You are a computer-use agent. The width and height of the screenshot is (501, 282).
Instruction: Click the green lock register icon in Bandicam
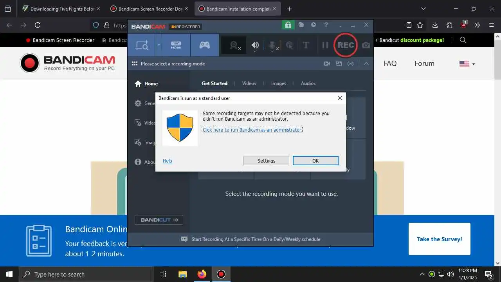click(288, 25)
